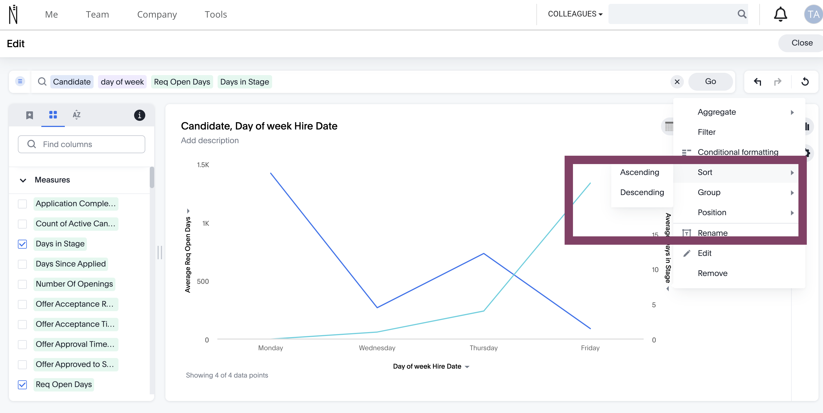Image resolution: width=823 pixels, height=413 pixels.
Task: Check Offer Acceptance R... measure
Action: point(22,304)
